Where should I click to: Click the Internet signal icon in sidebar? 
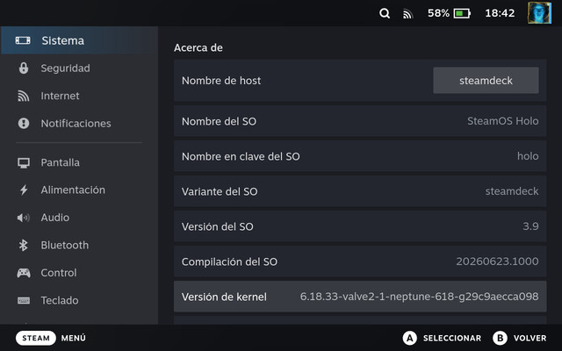tap(24, 96)
